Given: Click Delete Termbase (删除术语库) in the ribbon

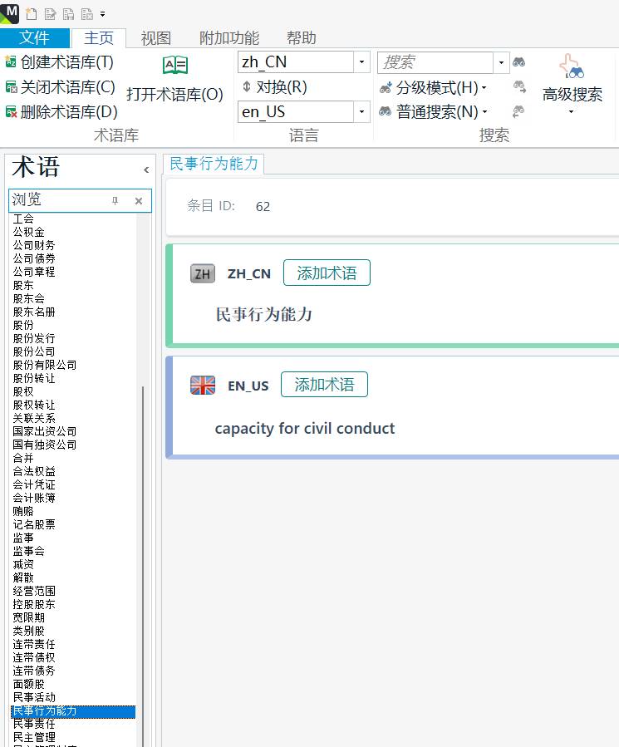Looking at the screenshot, I should click(x=61, y=111).
